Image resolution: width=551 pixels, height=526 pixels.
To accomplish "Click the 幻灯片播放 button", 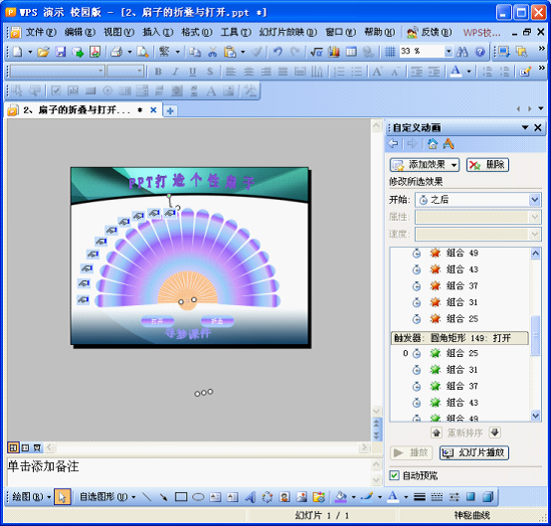I will (474, 452).
